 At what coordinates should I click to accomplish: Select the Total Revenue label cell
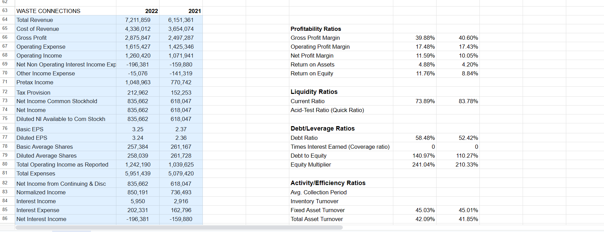[66, 20]
